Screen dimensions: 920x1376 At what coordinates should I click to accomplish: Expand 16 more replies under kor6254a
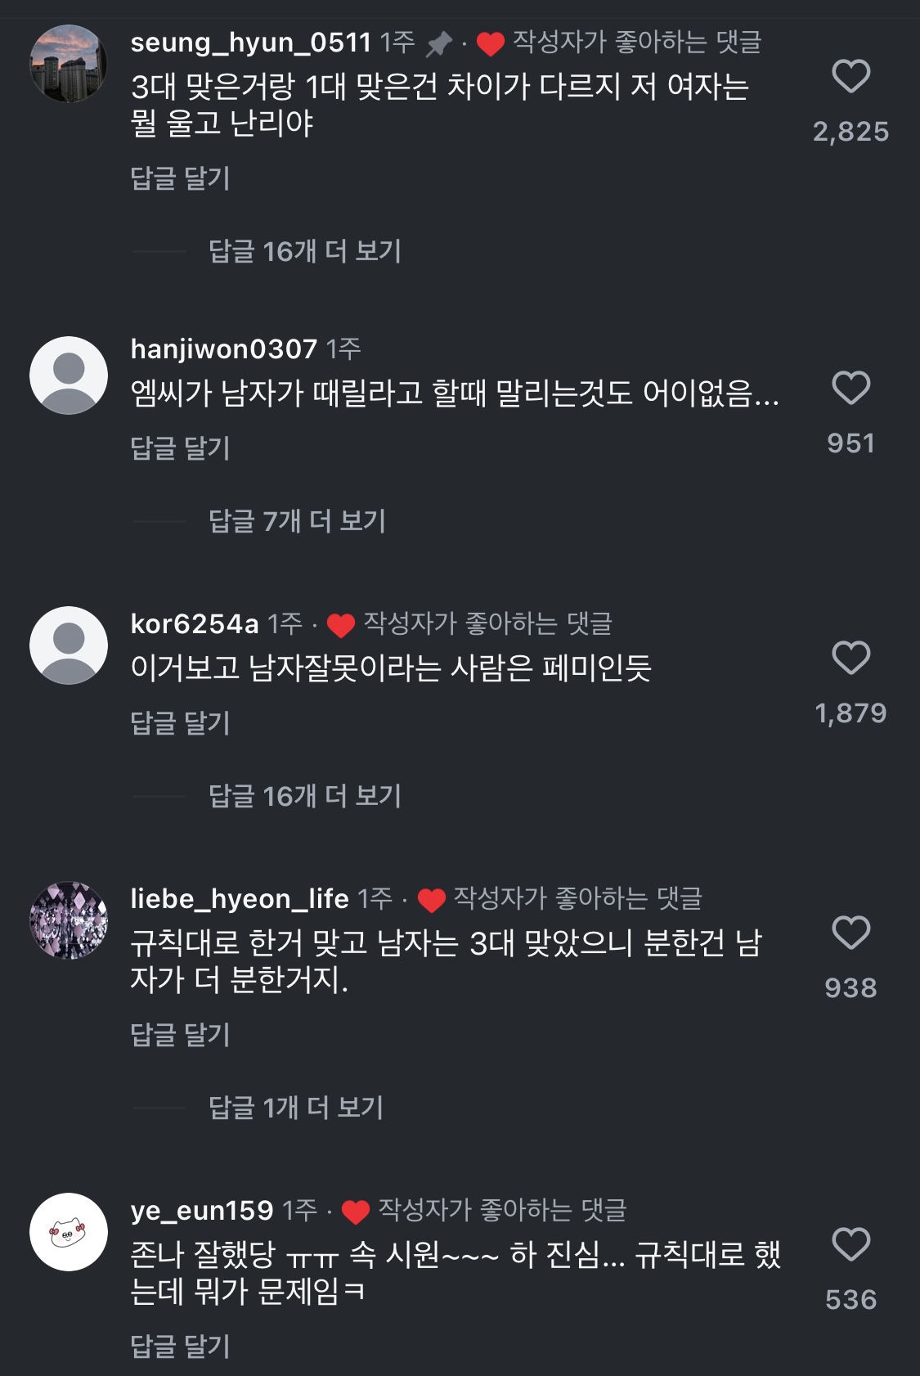304,796
